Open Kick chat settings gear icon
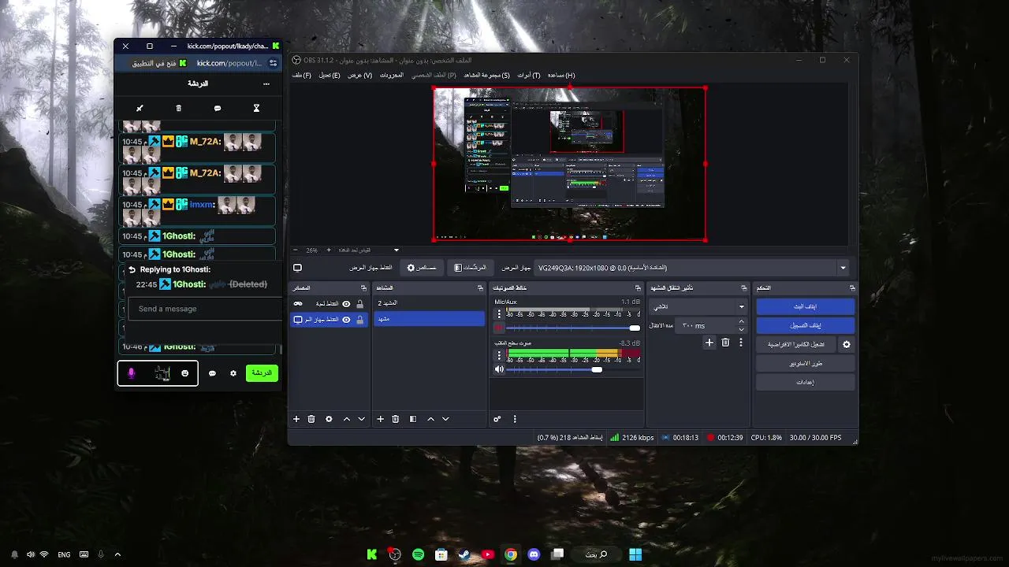 click(233, 373)
